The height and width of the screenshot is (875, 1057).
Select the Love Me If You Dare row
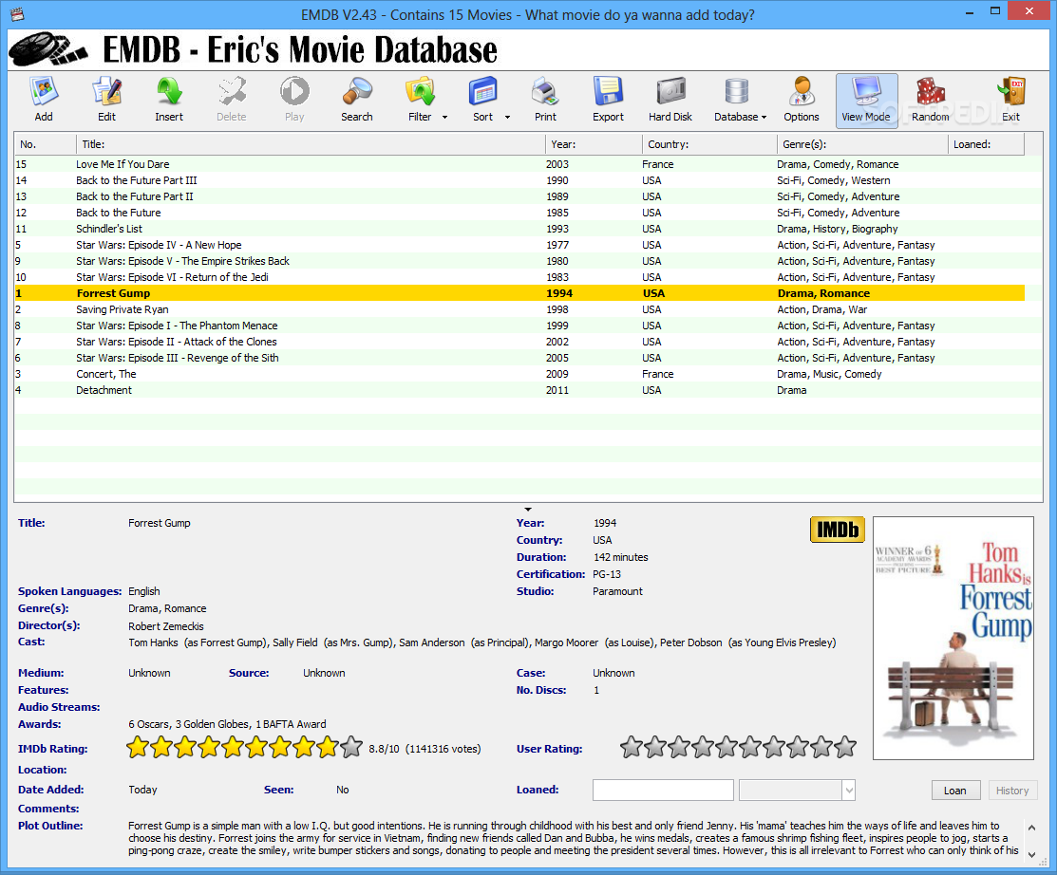point(519,164)
